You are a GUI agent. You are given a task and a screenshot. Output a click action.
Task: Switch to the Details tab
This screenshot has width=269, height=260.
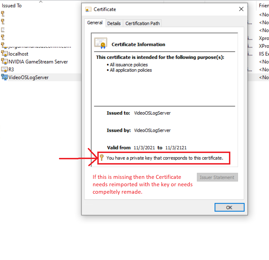114,23
